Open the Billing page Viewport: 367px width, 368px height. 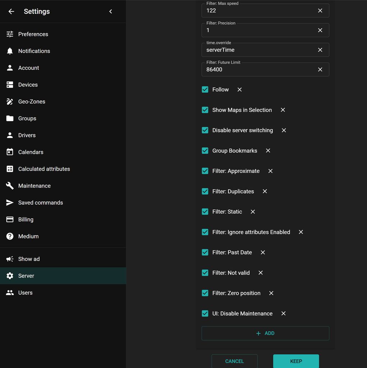(63, 220)
